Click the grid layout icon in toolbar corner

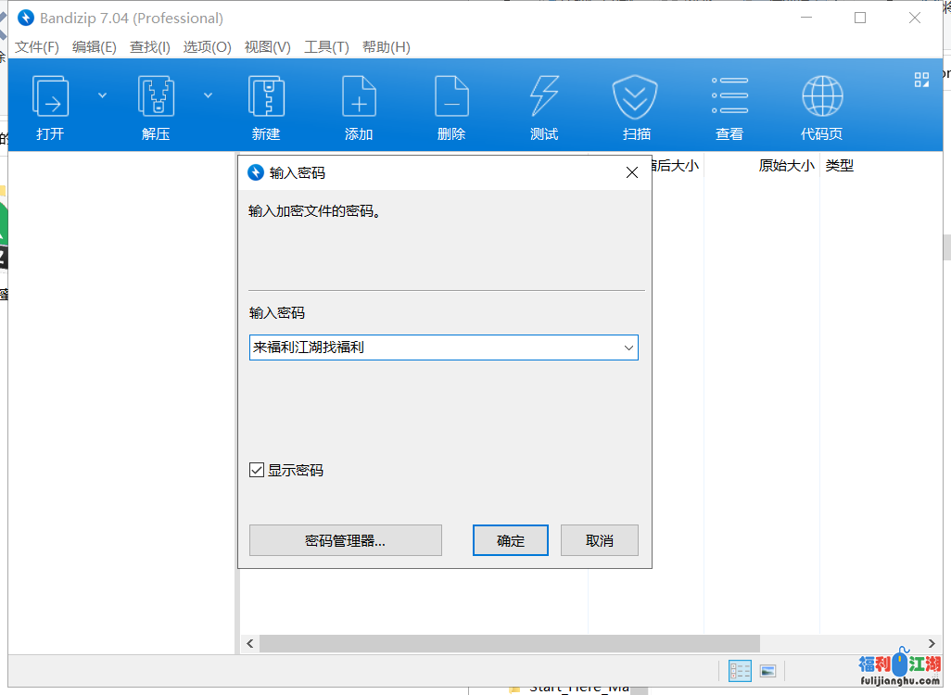point(921,80)
